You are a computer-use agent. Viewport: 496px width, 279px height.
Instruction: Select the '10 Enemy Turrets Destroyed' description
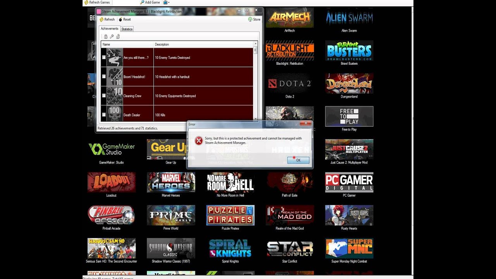click(172, 58)
